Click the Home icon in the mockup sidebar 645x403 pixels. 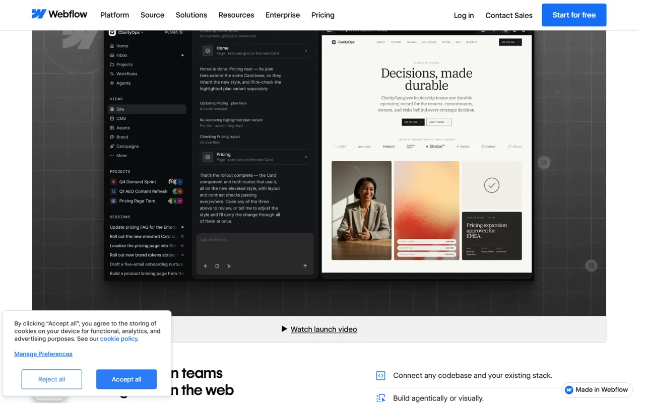(112, 46)
